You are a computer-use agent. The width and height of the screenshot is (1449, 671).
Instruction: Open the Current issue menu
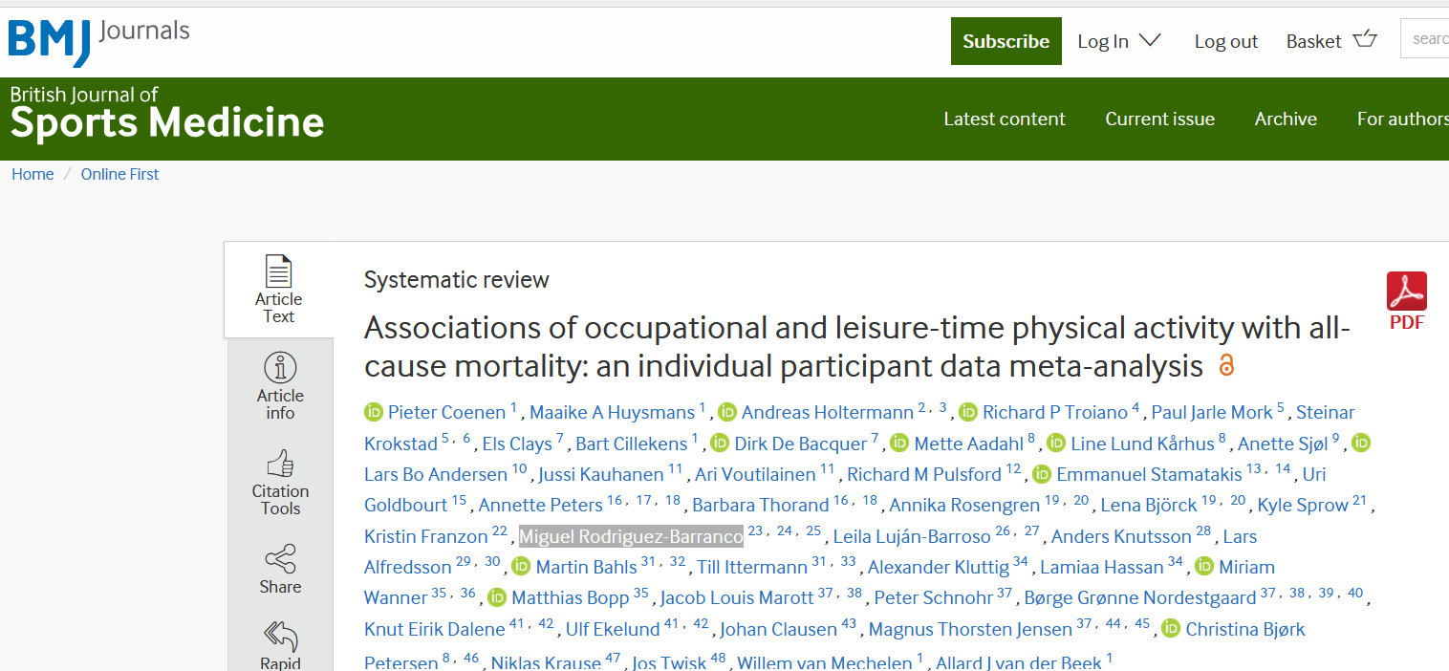[x=1159, y=119]
